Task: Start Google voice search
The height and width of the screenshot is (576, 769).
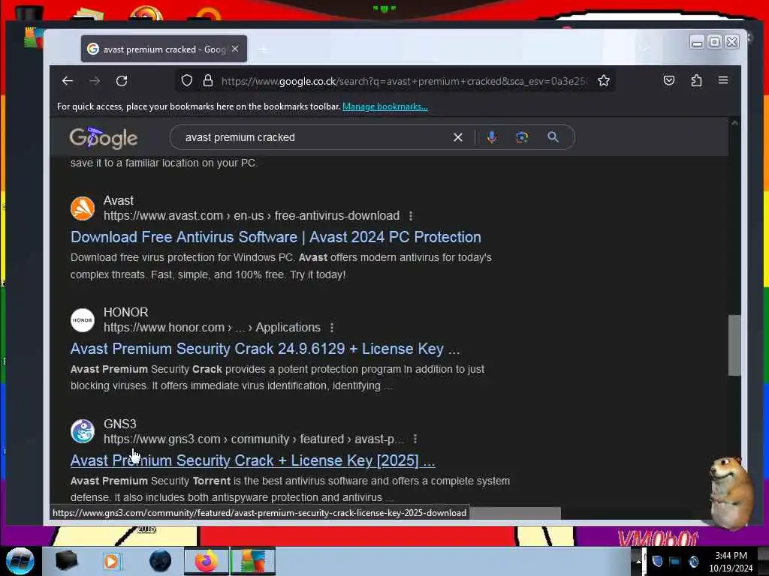Action: (491, 137)
